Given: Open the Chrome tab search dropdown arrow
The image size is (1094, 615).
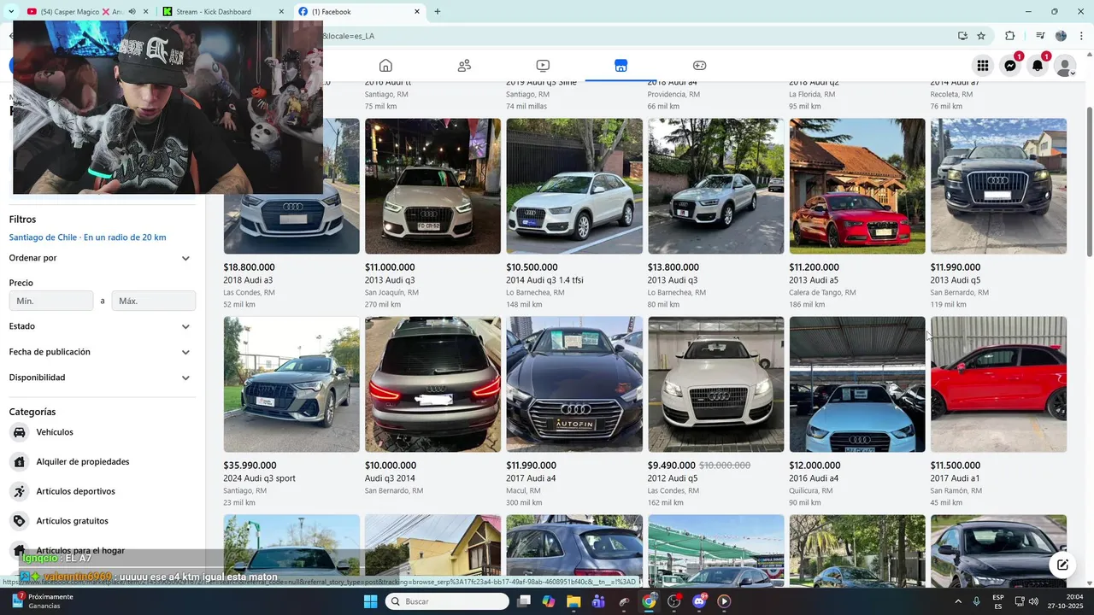Looking at the screenshot, I should (11, 12).
